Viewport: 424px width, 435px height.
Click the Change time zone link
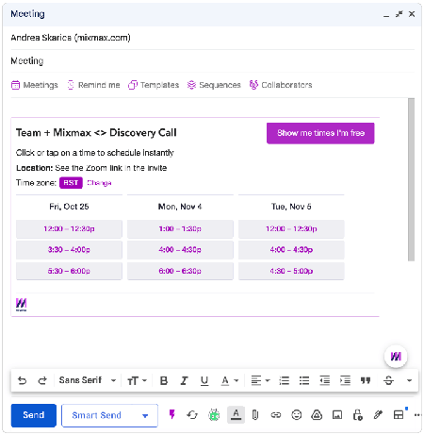click(x=99, y=183)
